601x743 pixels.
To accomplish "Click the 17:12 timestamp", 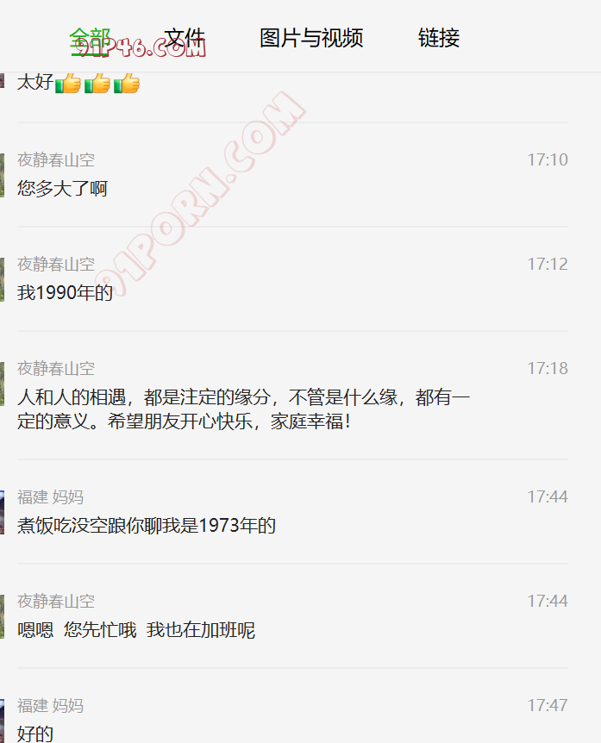I will (x=548, y=264).
